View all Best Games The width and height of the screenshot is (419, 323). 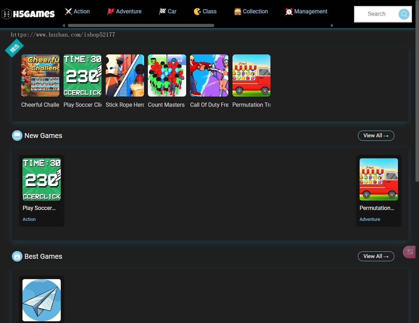point(376,256)
